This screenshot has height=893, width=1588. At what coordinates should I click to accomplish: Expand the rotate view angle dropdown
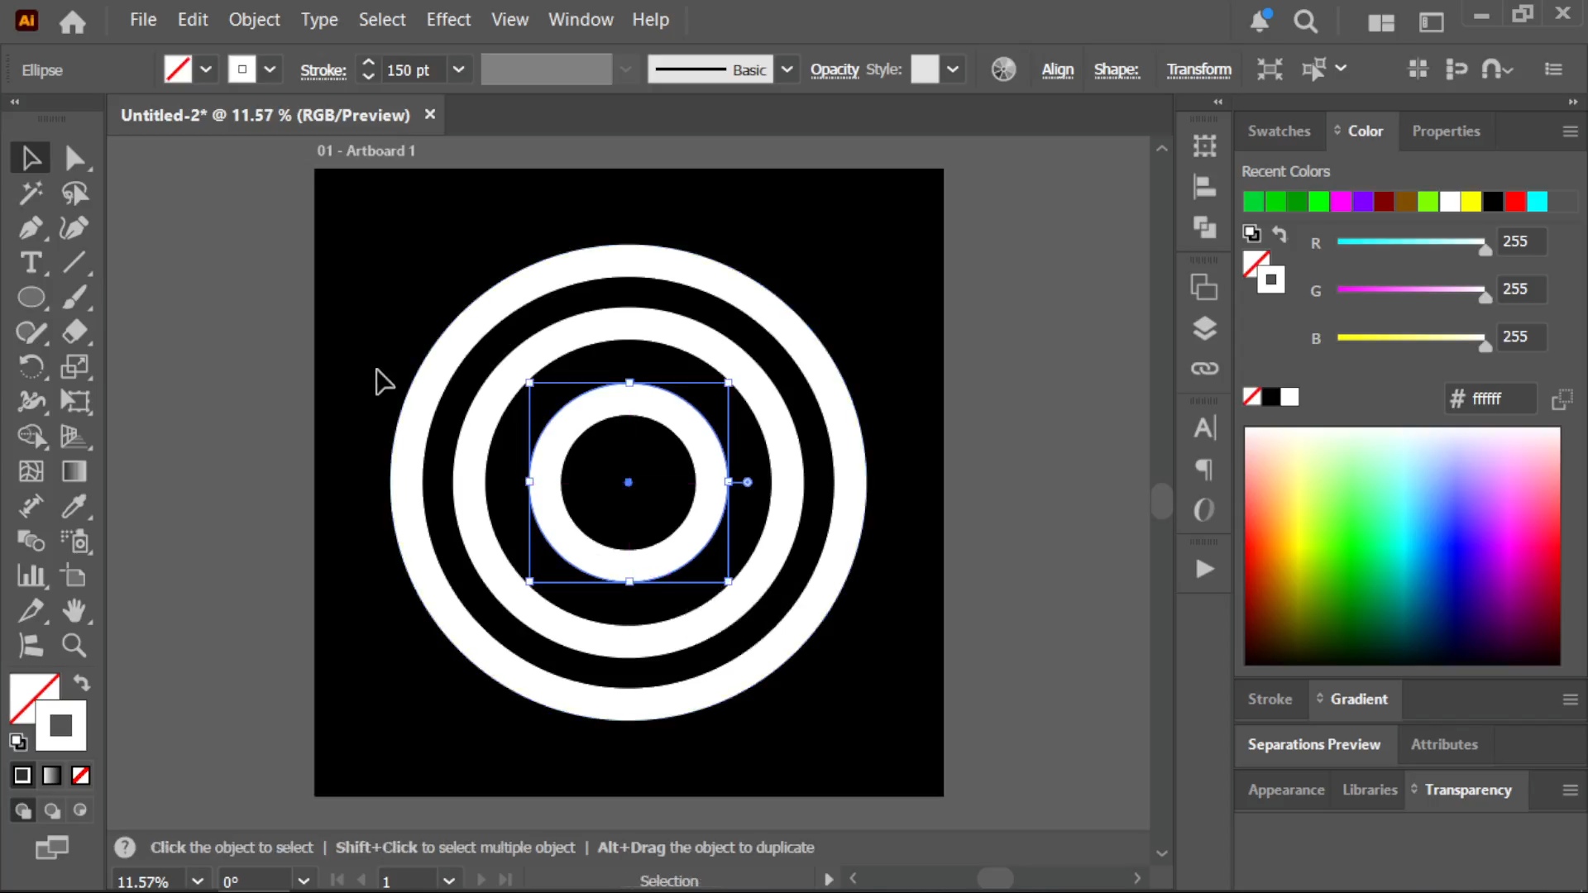[x=304, y=881]
